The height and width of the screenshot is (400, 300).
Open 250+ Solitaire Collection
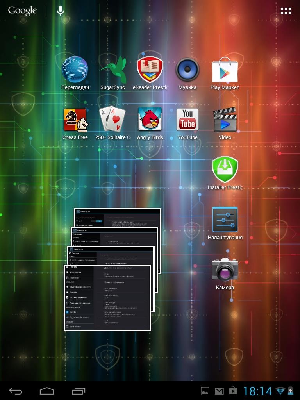112,120
